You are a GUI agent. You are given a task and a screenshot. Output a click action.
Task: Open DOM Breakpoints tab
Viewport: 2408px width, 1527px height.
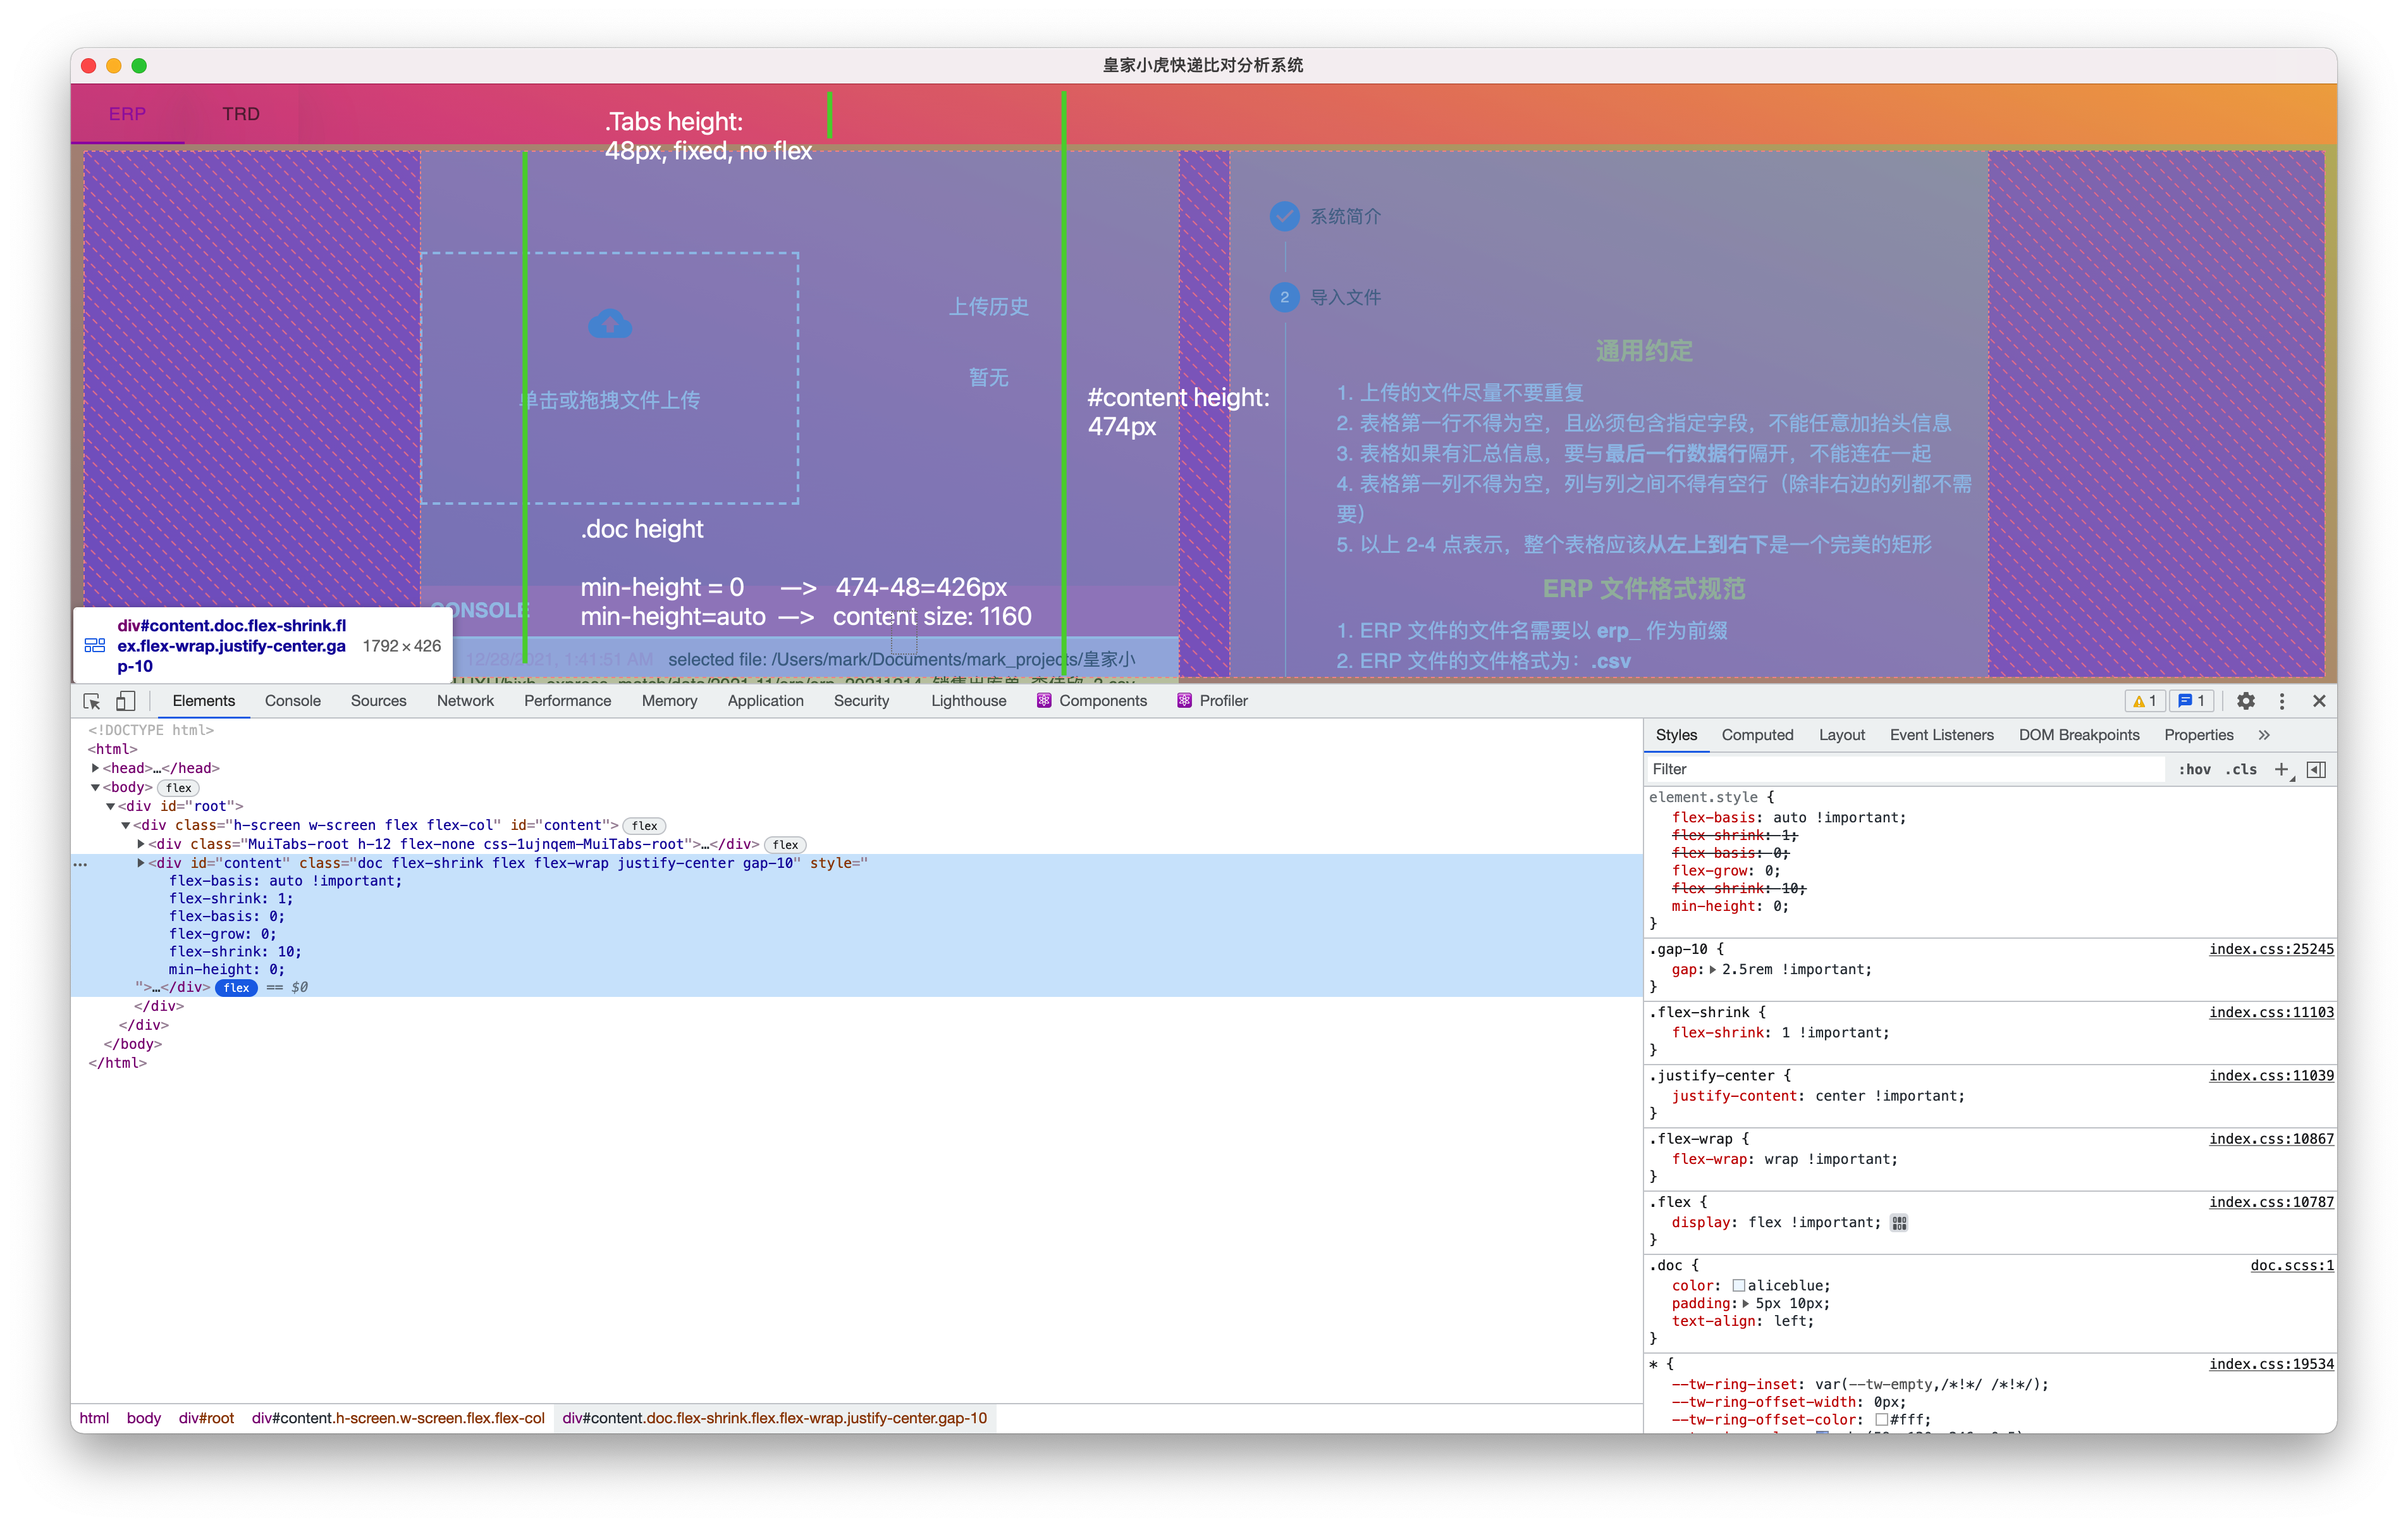pos(2079,736)
